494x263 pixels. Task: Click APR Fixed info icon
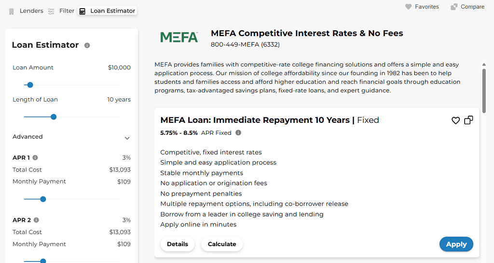(x=238, y=133)
